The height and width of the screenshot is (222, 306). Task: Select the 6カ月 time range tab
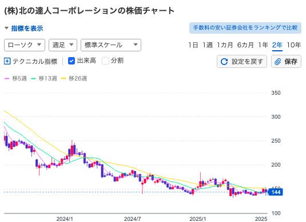click(245, 45)
